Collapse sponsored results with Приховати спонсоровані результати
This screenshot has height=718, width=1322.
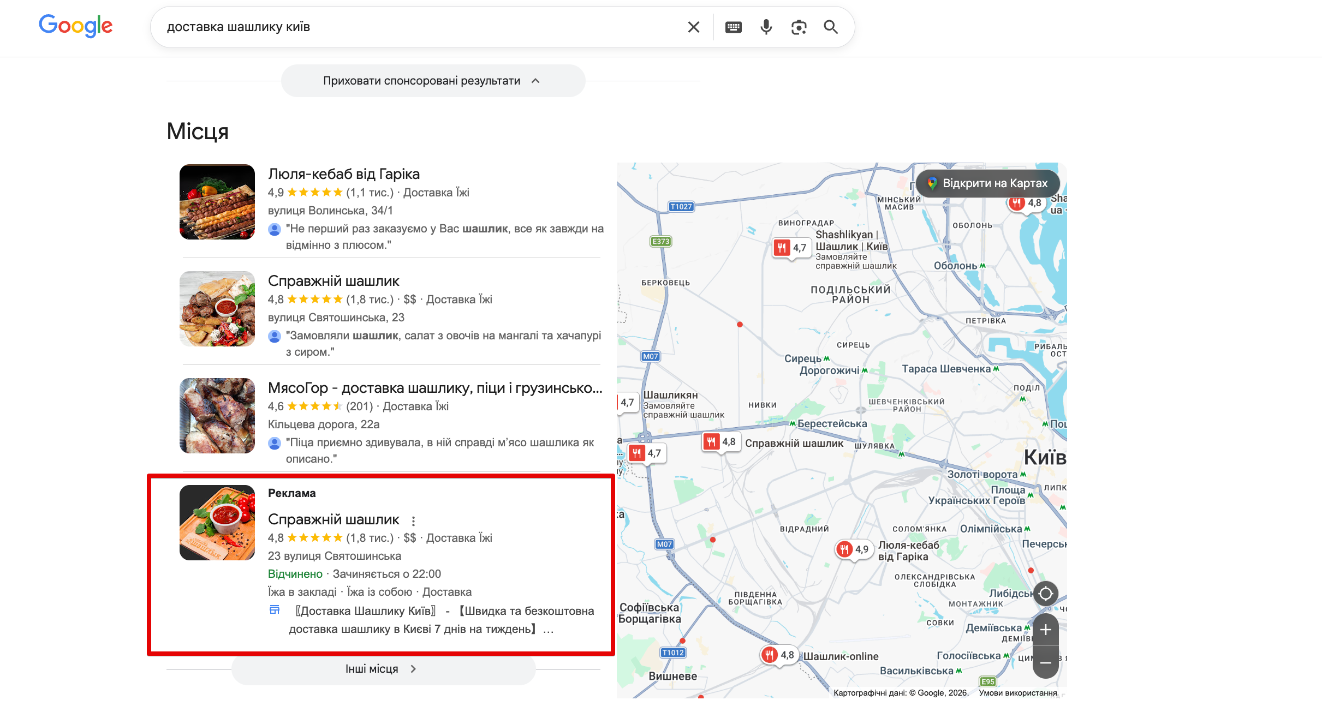coord(433,81)
